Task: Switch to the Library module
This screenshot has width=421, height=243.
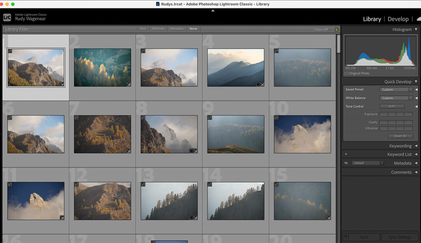Action: [x=372, y=19]
